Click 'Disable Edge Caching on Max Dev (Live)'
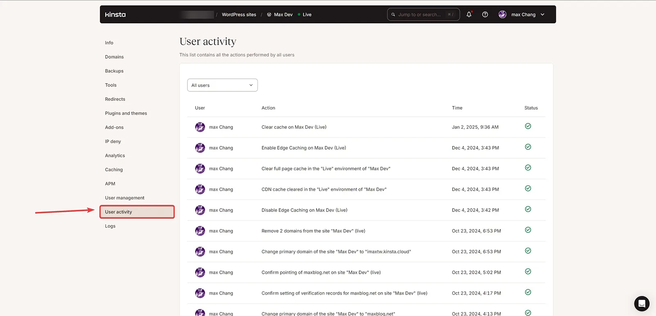The height and width of the screenshot is (316, 656). [304, 210]
